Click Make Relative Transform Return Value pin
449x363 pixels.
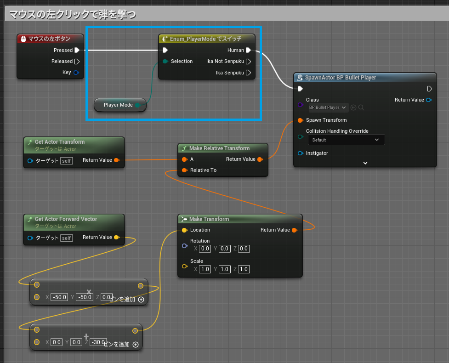(260, 159)
